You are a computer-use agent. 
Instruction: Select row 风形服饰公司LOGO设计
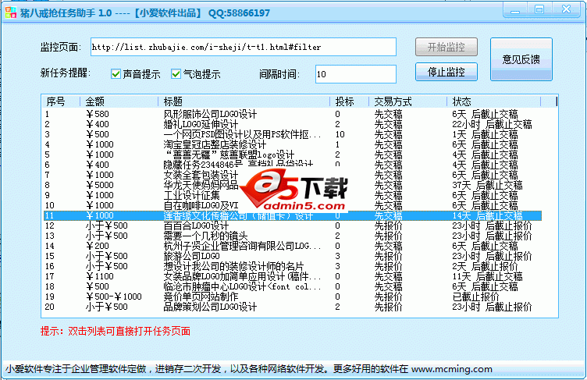pos(292,114)
